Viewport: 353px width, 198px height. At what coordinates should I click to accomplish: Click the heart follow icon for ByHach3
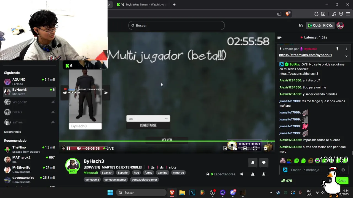pyautogui.click(x=264, y=163)
